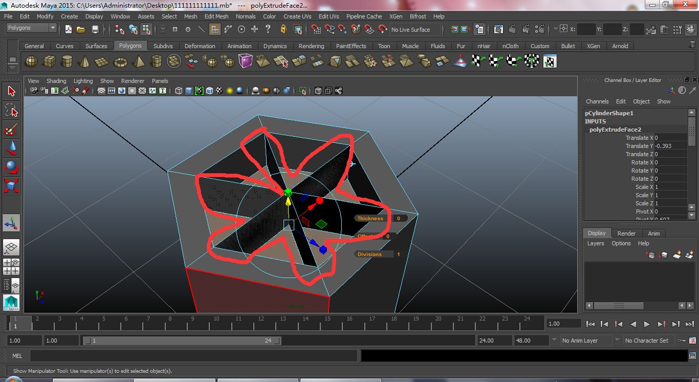Viewport: 699px width, 382px height.
Task: Click the Thickness manipulator slider
Action: (381, 218)
